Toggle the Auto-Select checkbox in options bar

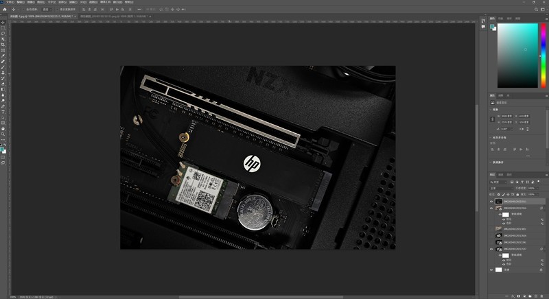click(25, 10)
